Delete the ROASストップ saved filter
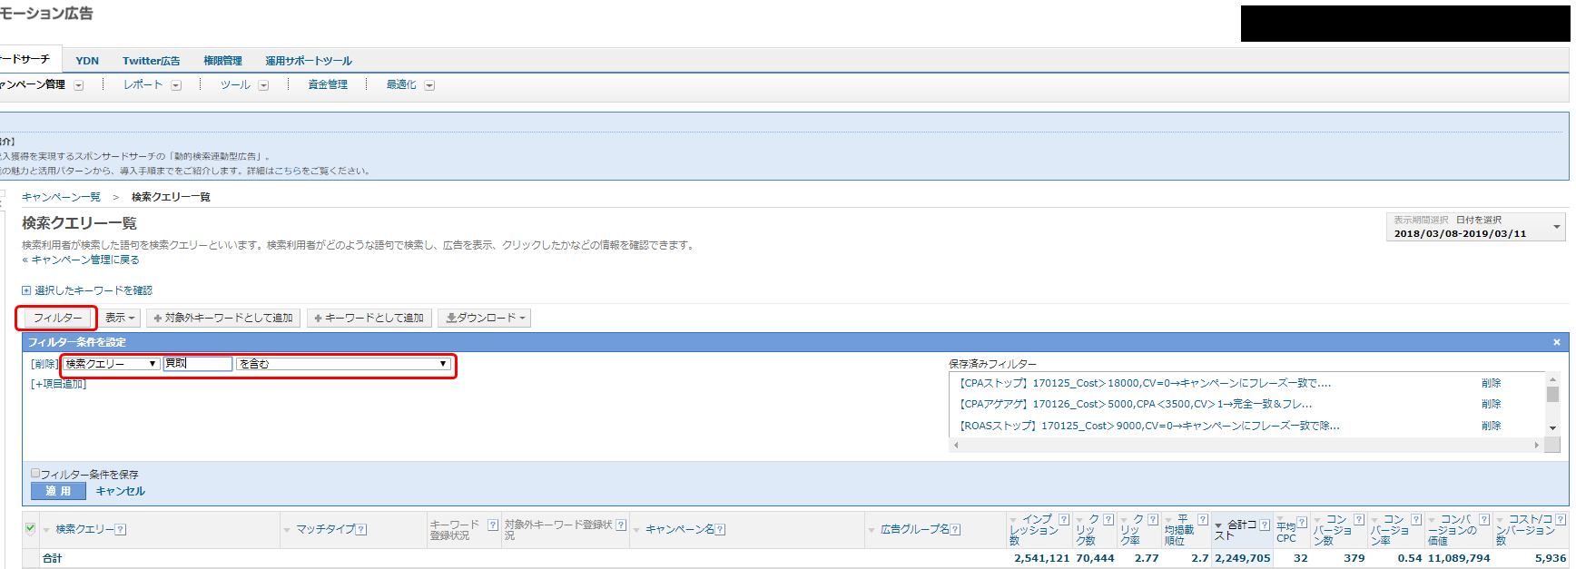Screen dimensions: 1576x569 click(x=1491, y=426)
